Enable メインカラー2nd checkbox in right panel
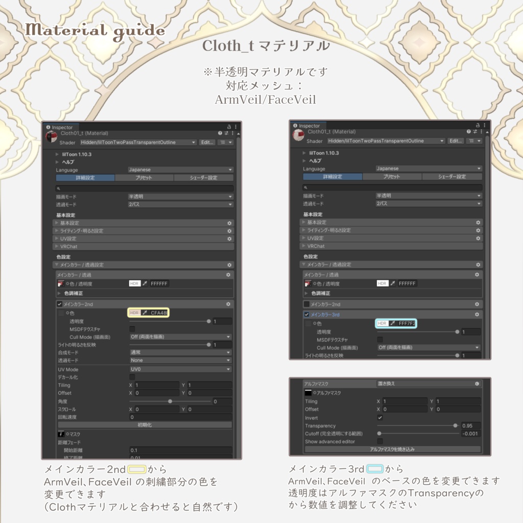This screenshot has height=523, width=523. [306, 304]
